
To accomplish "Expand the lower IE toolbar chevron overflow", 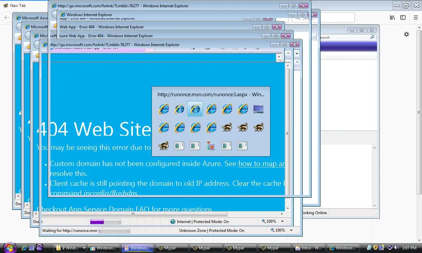I will (297, 62).
